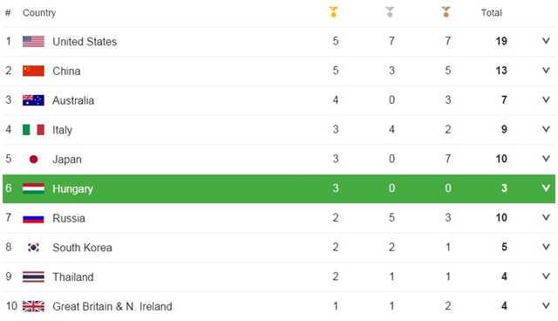
Task: Click the bronze medal column icon
Action: point(446,12)
